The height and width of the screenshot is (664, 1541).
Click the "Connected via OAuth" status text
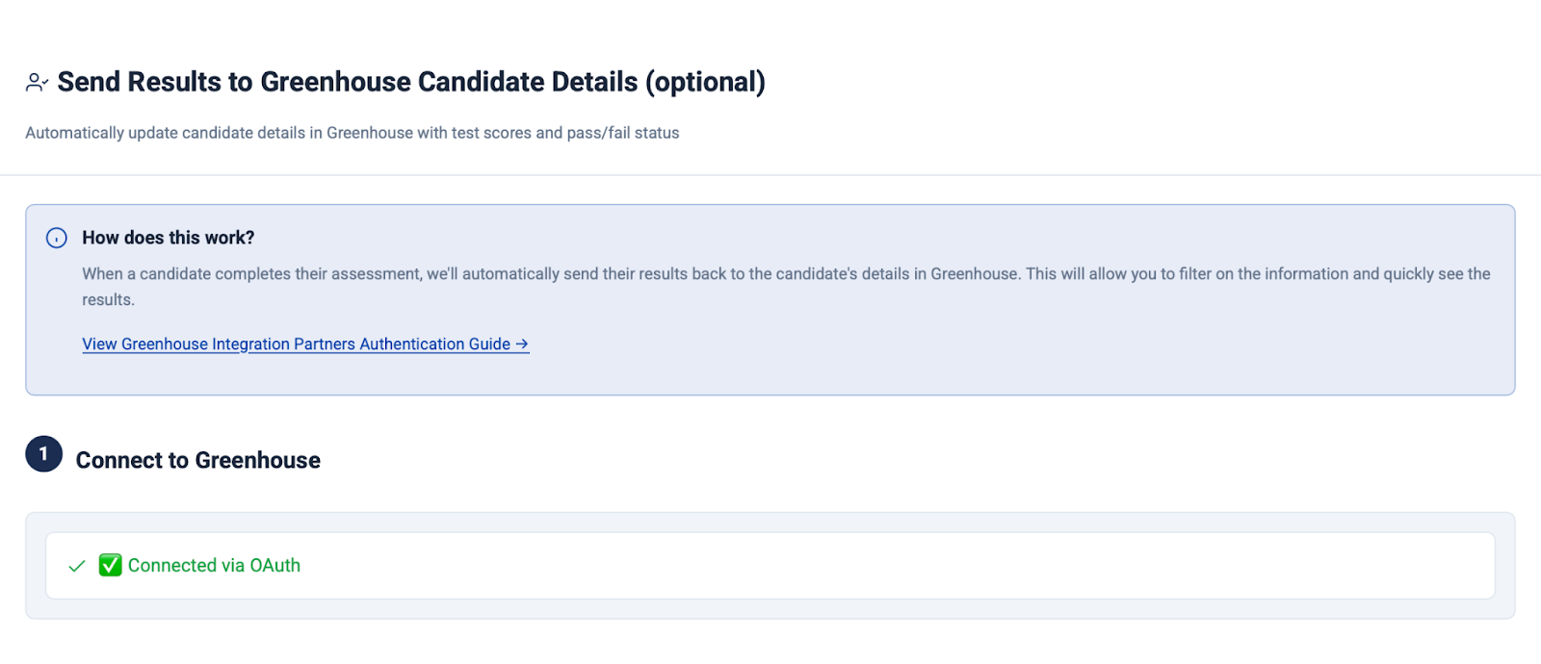click(214, 566)
